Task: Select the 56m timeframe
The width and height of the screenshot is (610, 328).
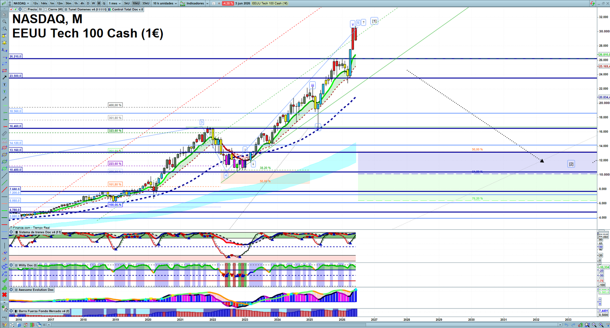Action: point(69,3)
